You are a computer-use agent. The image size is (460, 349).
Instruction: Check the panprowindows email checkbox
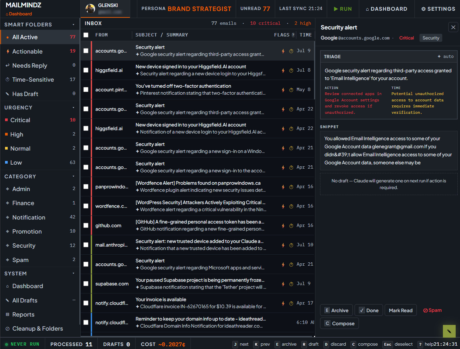pyautogui.click(x=86, y=187)
